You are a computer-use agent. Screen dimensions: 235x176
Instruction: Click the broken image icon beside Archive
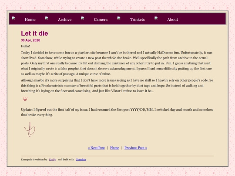pyautogui.click(x=47, y=18)
